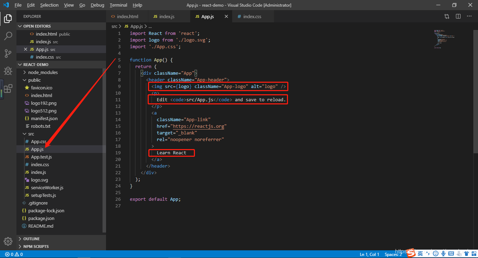The width and height of the screenshot is (478, 258).
Task: Click src in the breadcrumb path
Action: pyautogui.click(x=114, y=26)
